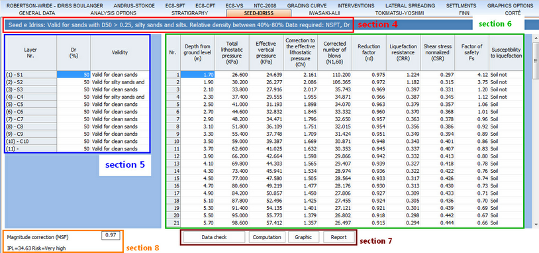Click factor of safety value 0.66
The height and width of the screenshot is (253, 539).
click(x=472, y=223)
